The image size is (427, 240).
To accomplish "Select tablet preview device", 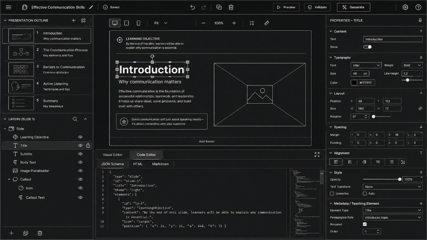I will tap(127, 23).
